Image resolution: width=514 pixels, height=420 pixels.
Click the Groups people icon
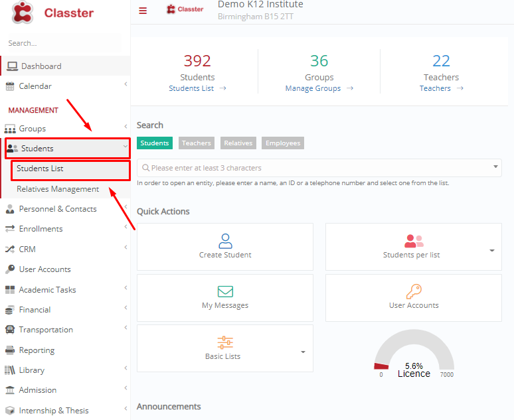[10, 129]
